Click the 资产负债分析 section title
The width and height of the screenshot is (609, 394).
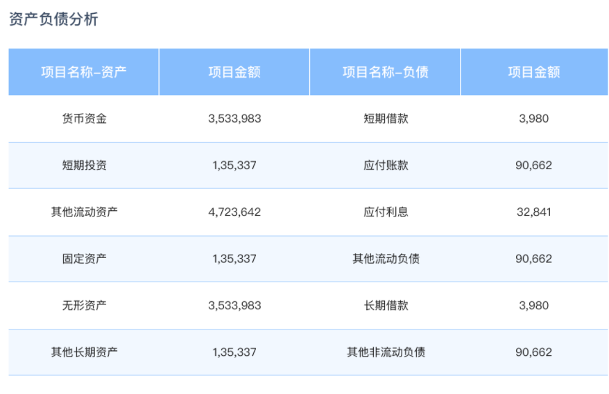[x=53, y=19]
